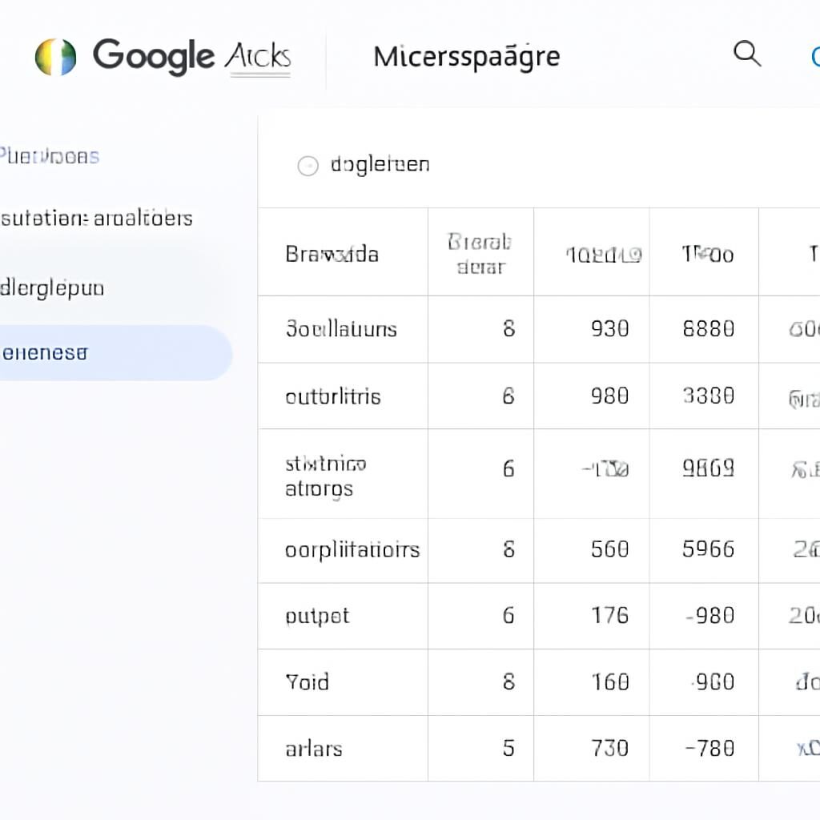Click the value 9869 in stixtnico row
The width and height of the screenshot is (820, 820).
[x=709, y=468]
